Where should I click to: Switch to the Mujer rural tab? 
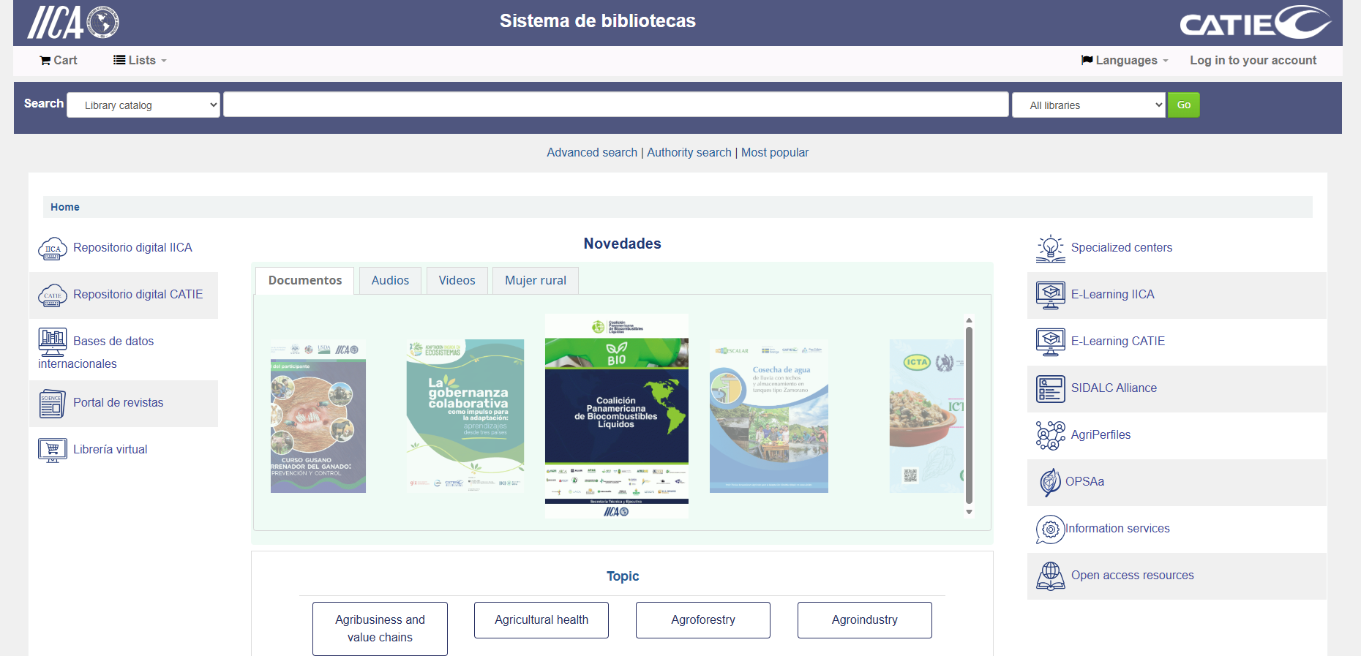pyautogui.click(x=536, y=280)
